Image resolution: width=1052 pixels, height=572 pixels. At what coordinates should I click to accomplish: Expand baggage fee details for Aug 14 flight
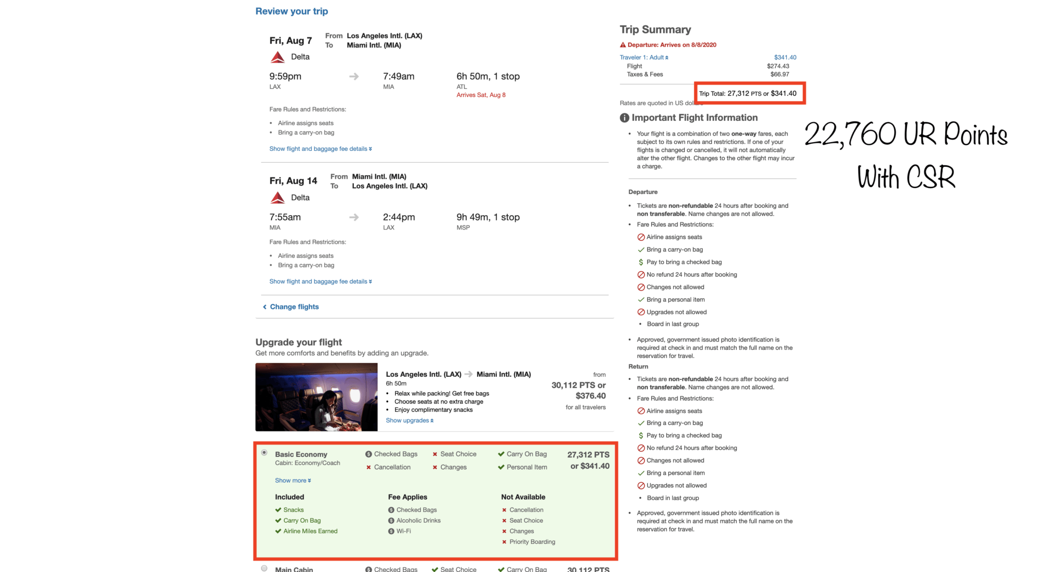(321, 281)
